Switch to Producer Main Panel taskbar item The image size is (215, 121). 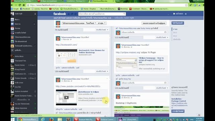tap(84, 119)
